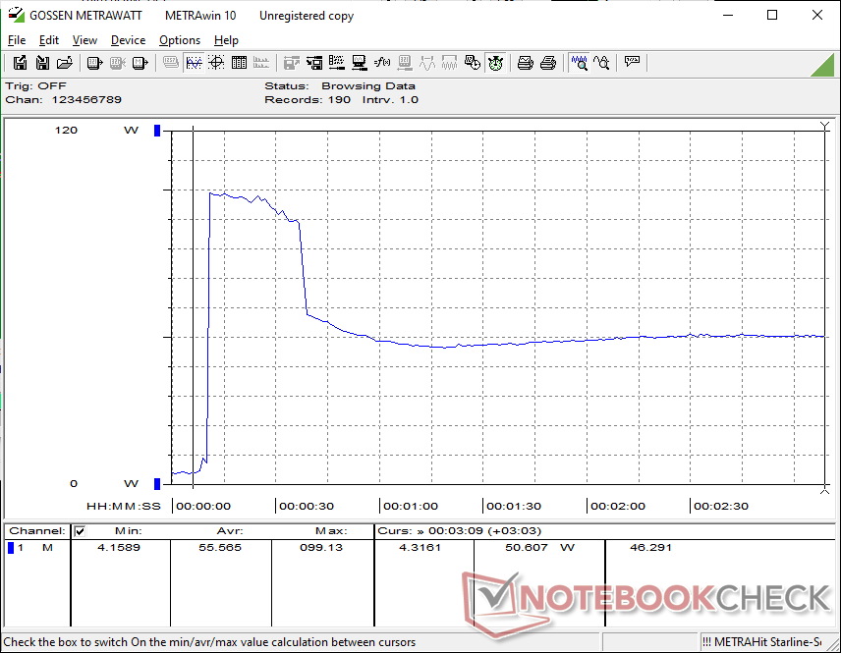Screen dimensions: 841x653
Task: Click the speech bubble comment icon
Action: (632, 63)
